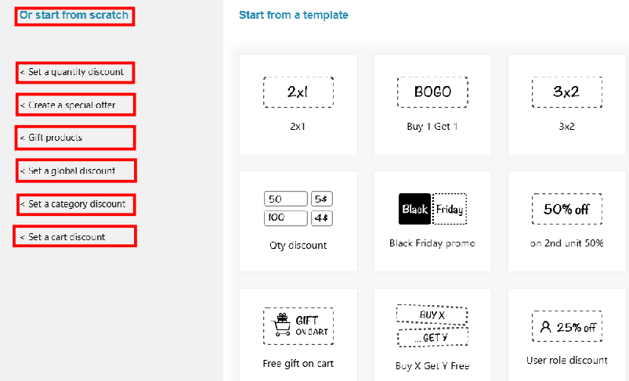Click the Gift on cart icon
The height and width of the screenshot is (381, 629).
click(x=298, y=325)
